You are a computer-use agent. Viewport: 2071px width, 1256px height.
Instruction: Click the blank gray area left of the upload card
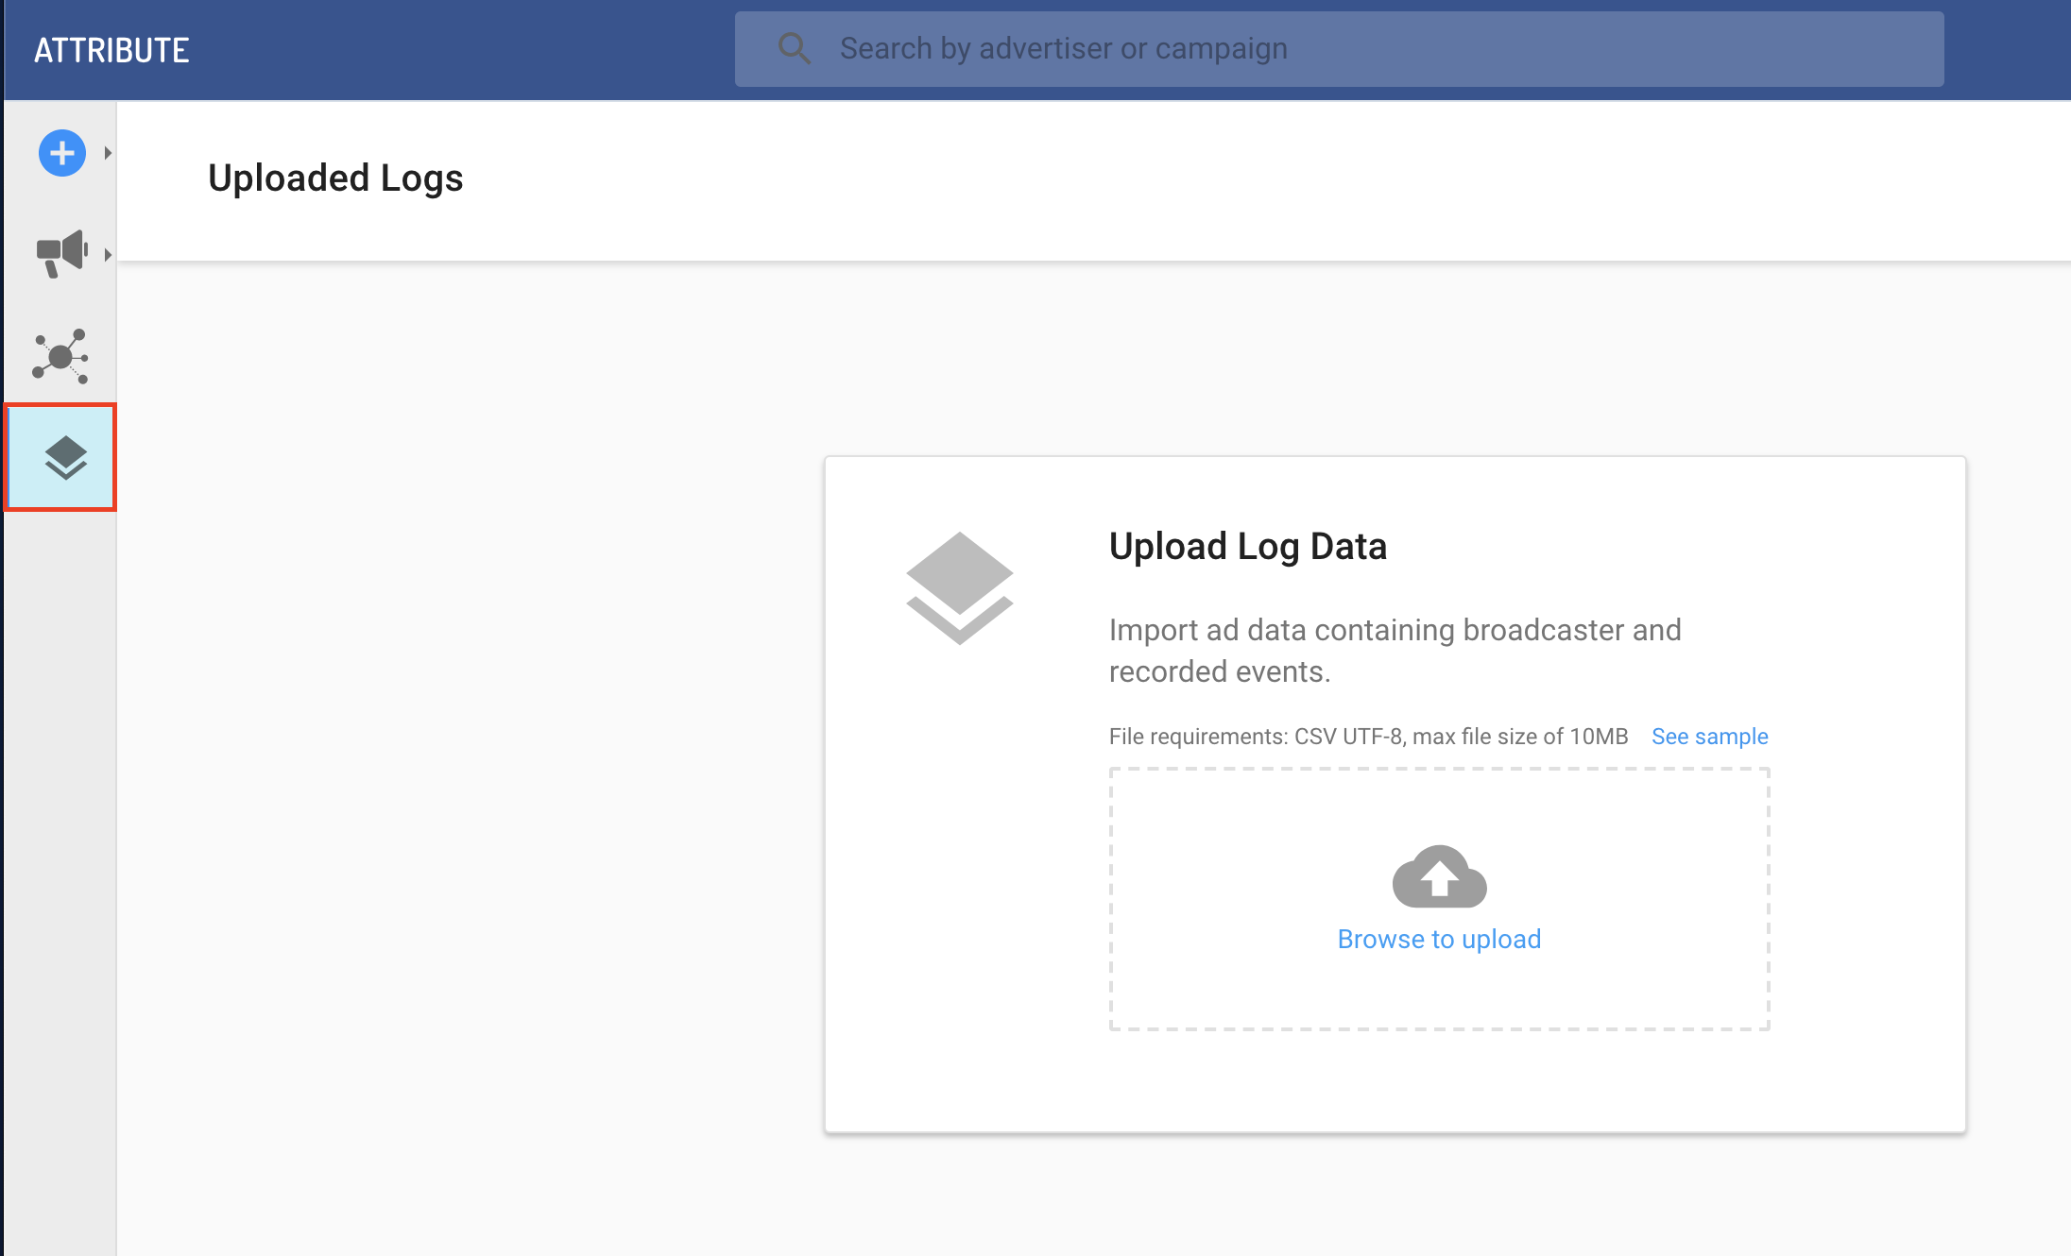click(472, 755)
